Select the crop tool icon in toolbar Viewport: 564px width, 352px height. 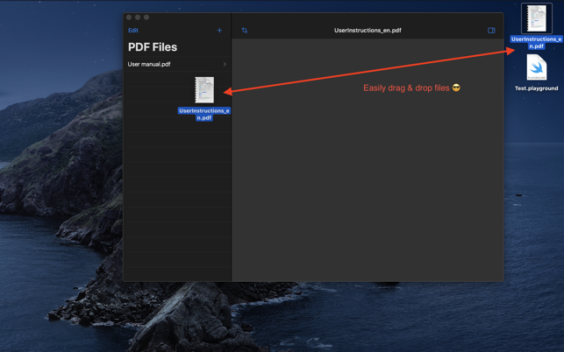coord(245,31)
